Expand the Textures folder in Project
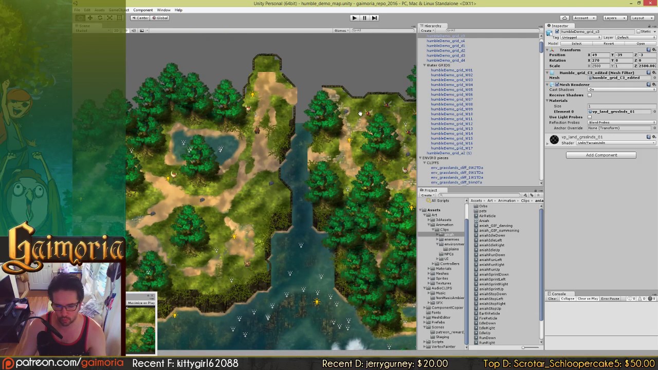 click(429, 283)
